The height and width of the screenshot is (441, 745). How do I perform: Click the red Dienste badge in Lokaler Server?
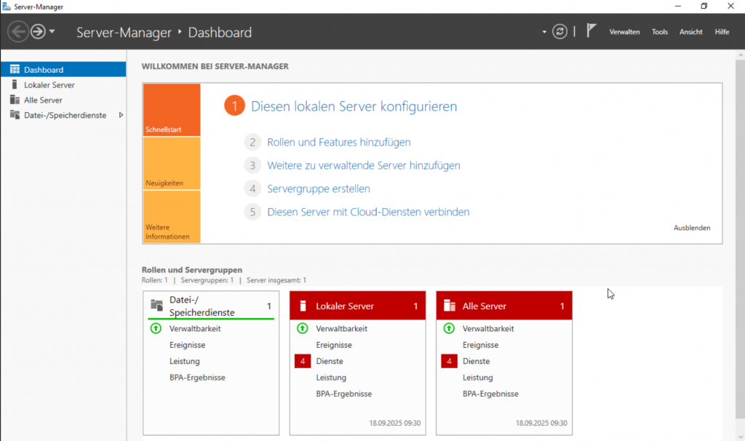pyautogui.click(x=303, y=361)
